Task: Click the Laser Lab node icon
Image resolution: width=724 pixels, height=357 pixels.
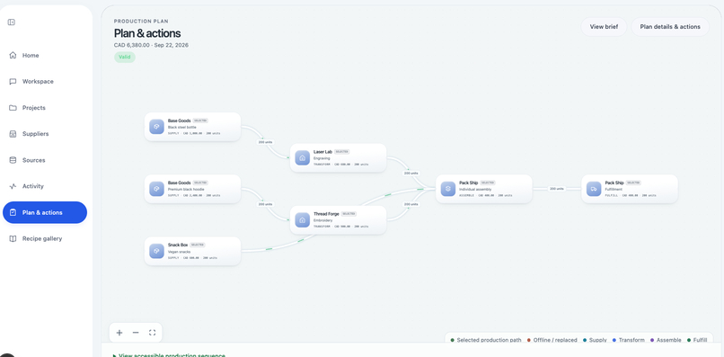Action: tap(303, 157)
